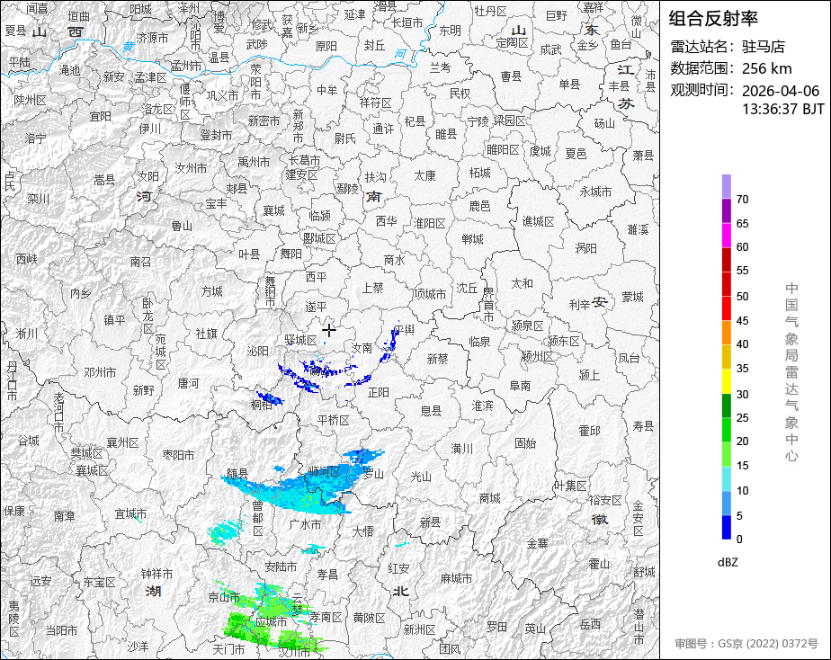Click the 黄河 river label 河 near 封丘
Image resolution: width=831 pixels, height=660 pixels.
click(401, 54)
